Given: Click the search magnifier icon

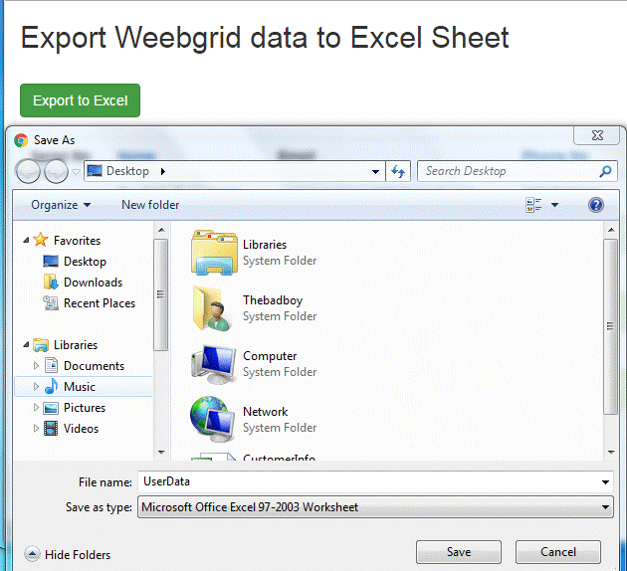Looking at the screenshot, I should (x=605, y=171).
